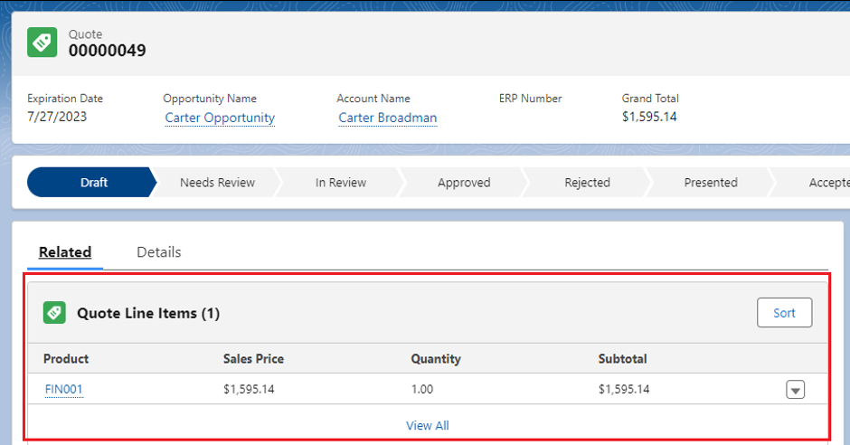
Task: Open the FIN001 product link
Action: coord(63,390)
